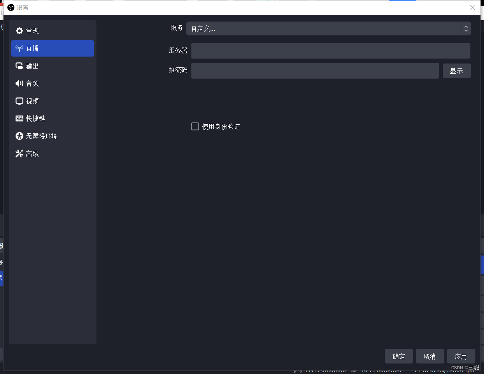The width and height of the screenshot is (484, 374).
Task: Click the 服务器 label
Action: pyautogui.click(x=178, y=51)
